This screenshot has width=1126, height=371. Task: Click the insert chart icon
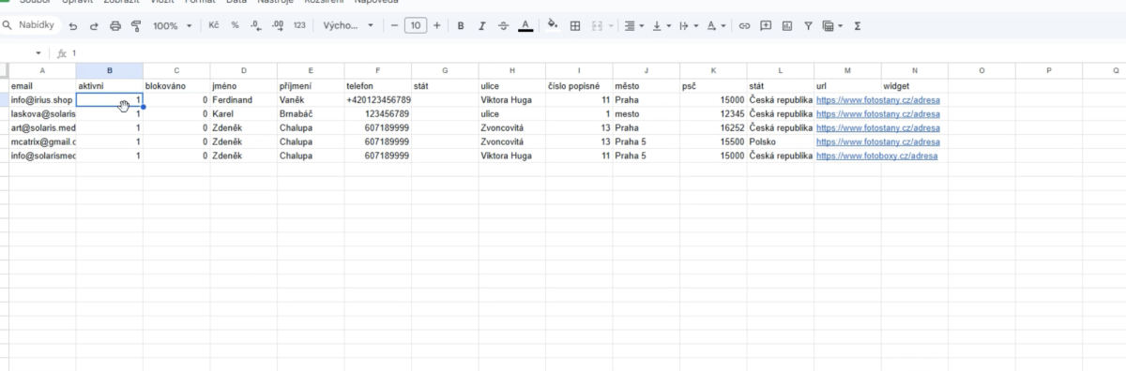(786, 26)
